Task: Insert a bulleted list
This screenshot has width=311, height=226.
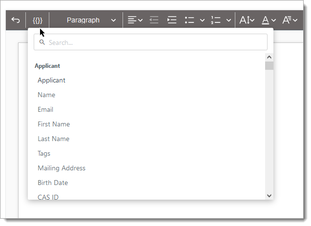Action: [189, 20]
